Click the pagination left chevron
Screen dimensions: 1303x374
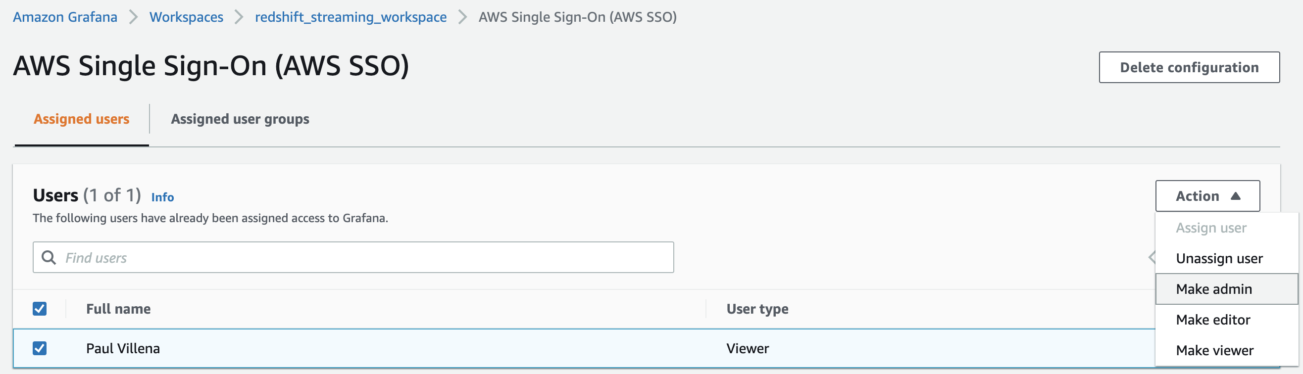tap(1151, 257)
